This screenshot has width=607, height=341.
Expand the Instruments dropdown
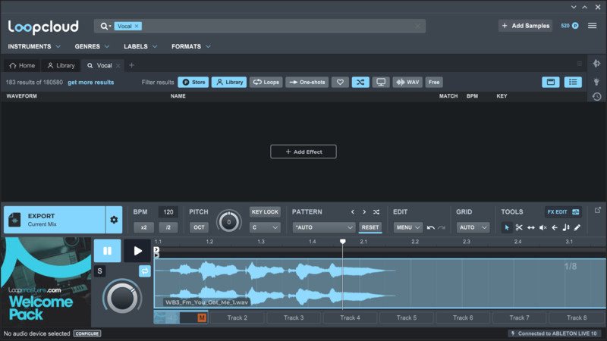tap(34, 47)
